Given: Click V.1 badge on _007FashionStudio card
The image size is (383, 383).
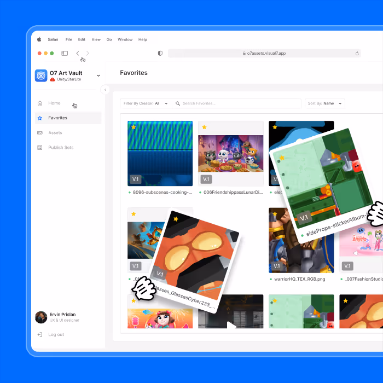Looking at the screenshot, I should click(x=347, y=266).
